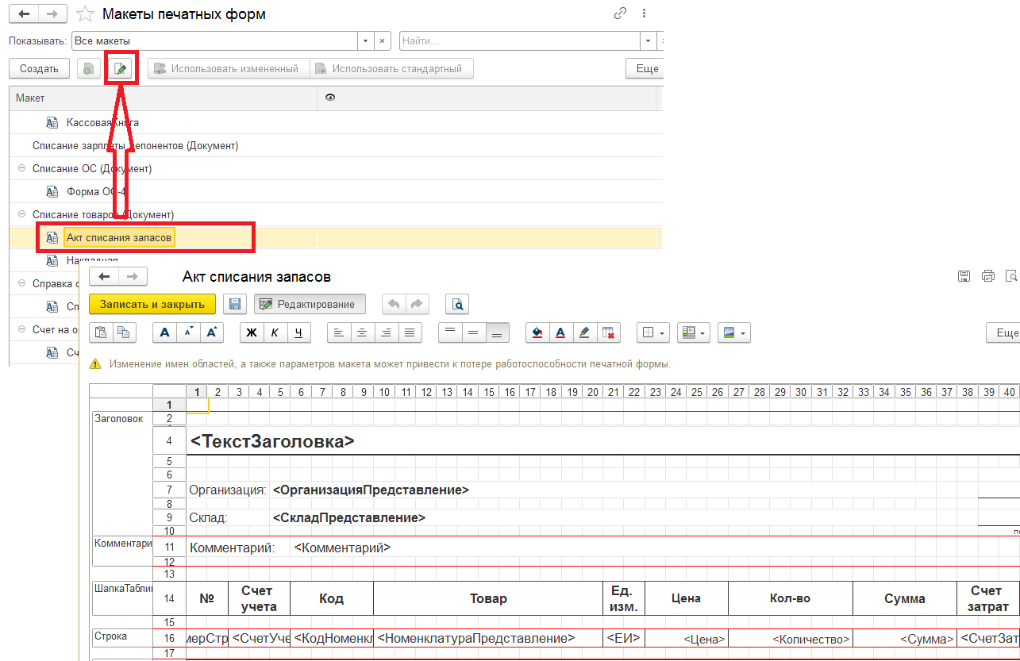The image size is (1020, 661).
Task: Apply italic formatting with К button
Action: 275,332
